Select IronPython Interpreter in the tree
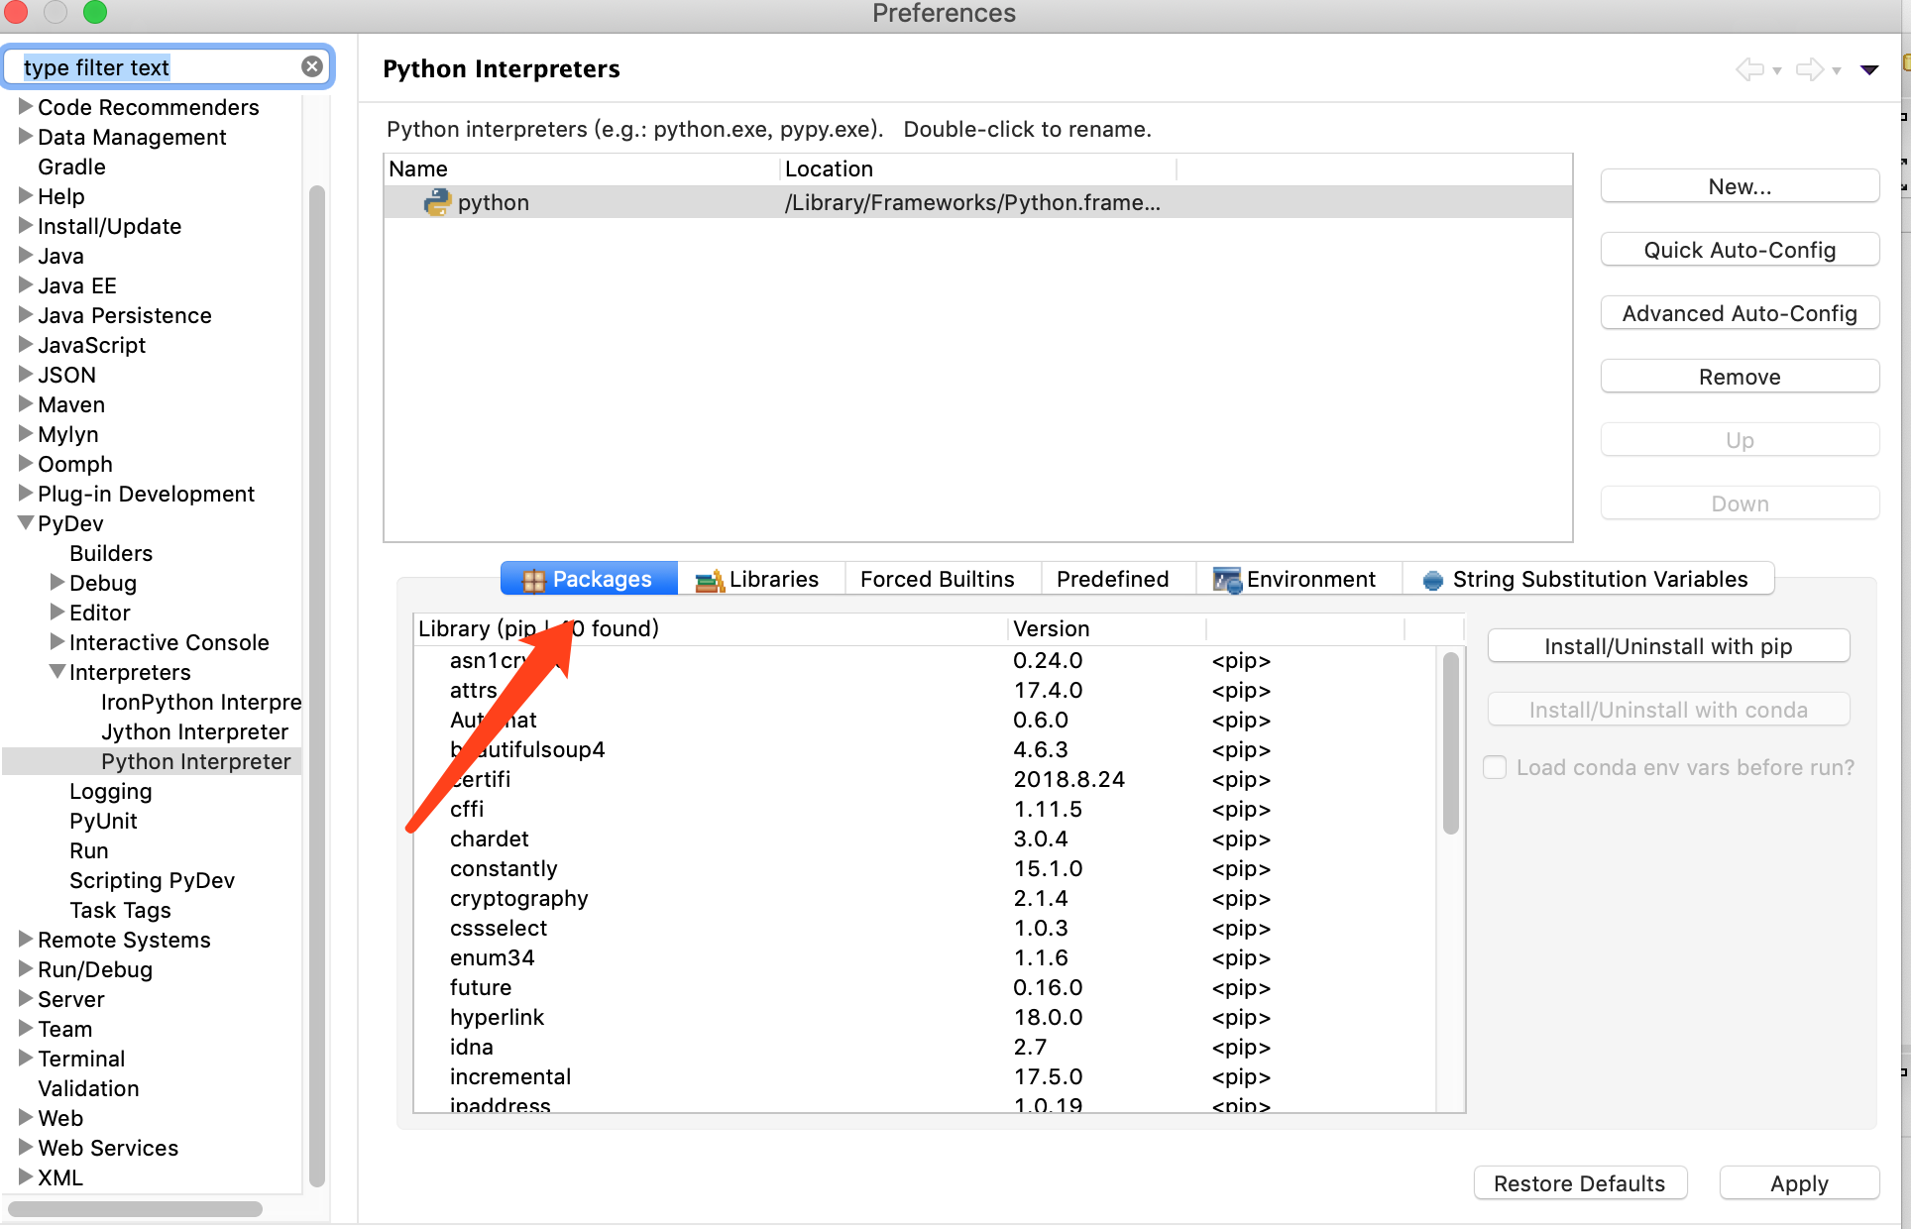This screenshot has width=1911, height=1229. 200,702
